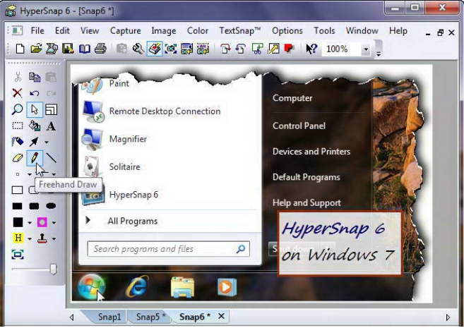Click the toolbox slider handle
The image size is (464, 328).
pyautogui.click(x=53, y=269)
